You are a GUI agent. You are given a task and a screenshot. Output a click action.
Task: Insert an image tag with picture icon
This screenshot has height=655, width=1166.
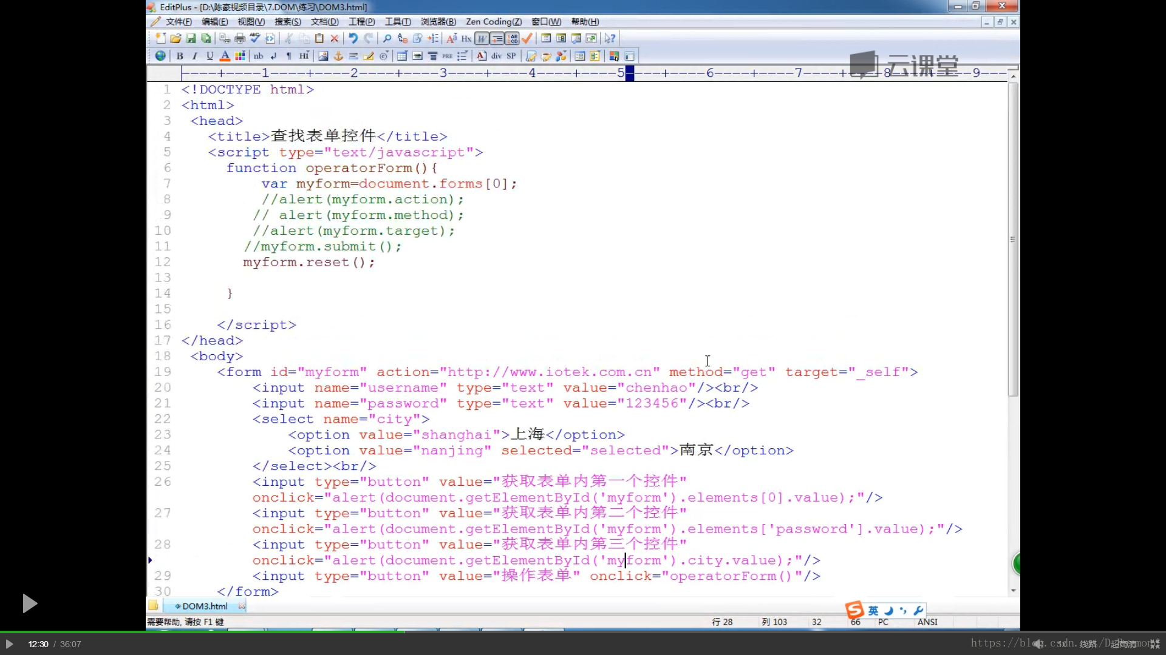(323, 56)
